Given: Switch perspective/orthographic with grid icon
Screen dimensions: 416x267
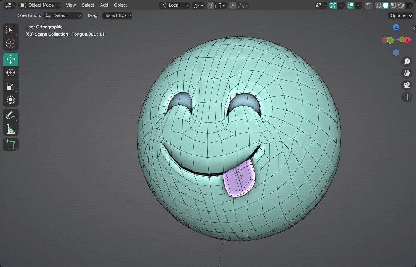Looking at the screenshot, I should point(407,97).
